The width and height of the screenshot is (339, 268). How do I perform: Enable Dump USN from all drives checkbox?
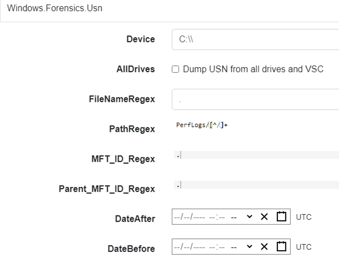click(175, 69)
